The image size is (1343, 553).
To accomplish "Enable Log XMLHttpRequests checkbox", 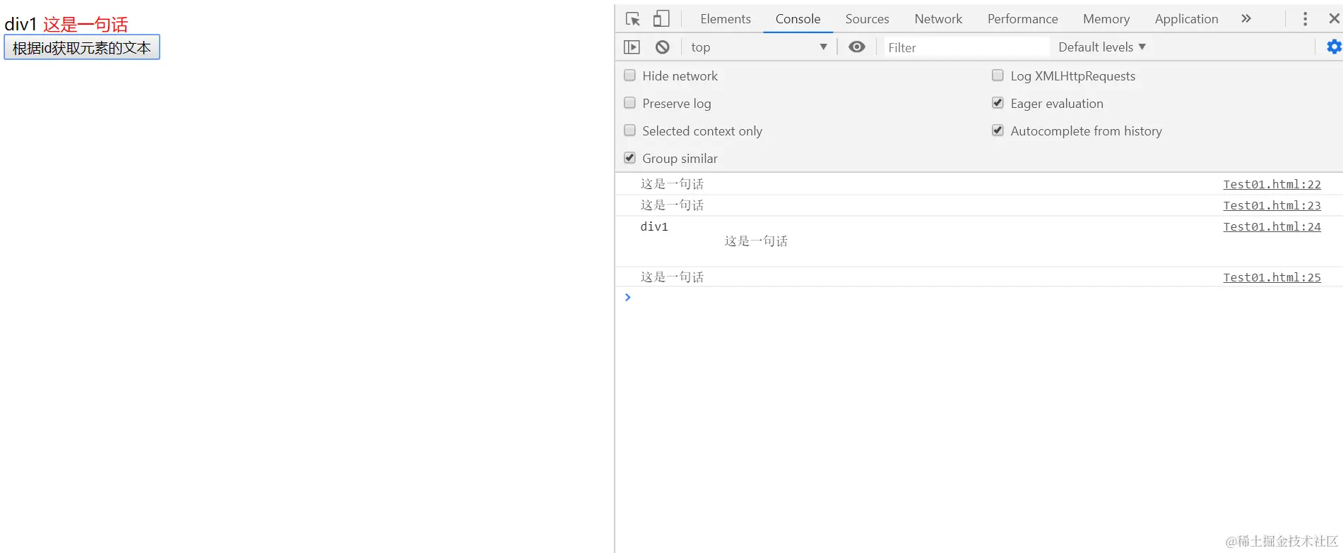I will pos(998,75).
